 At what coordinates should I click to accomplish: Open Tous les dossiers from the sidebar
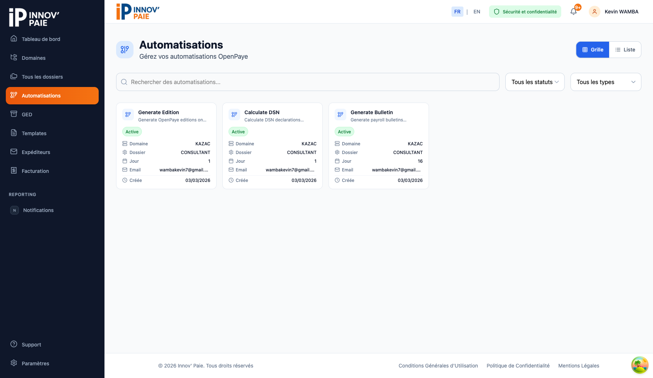click(14, 76)
